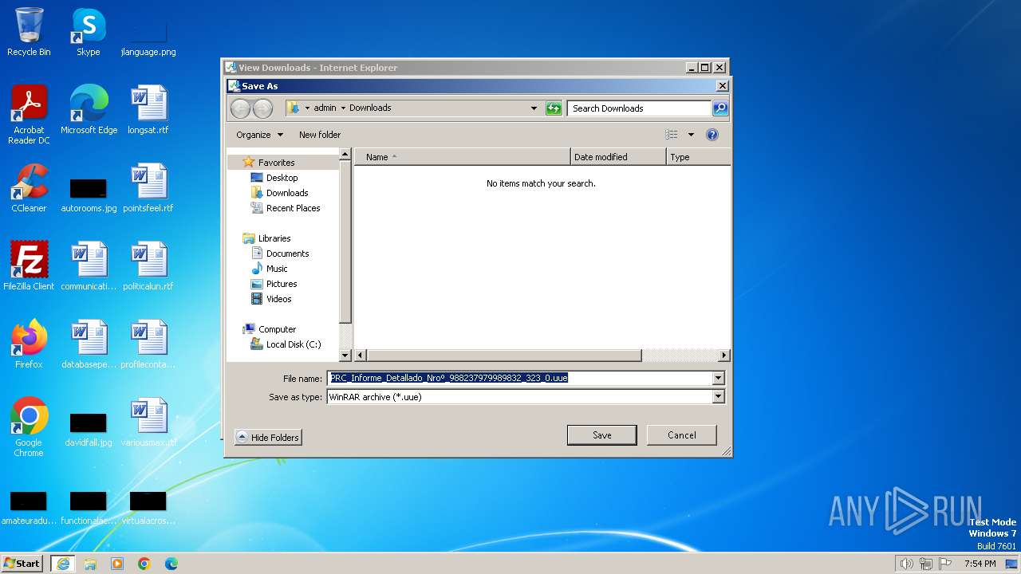Select the Google Chrome desktop icon

pyautogui.click(x=29, y=427)
